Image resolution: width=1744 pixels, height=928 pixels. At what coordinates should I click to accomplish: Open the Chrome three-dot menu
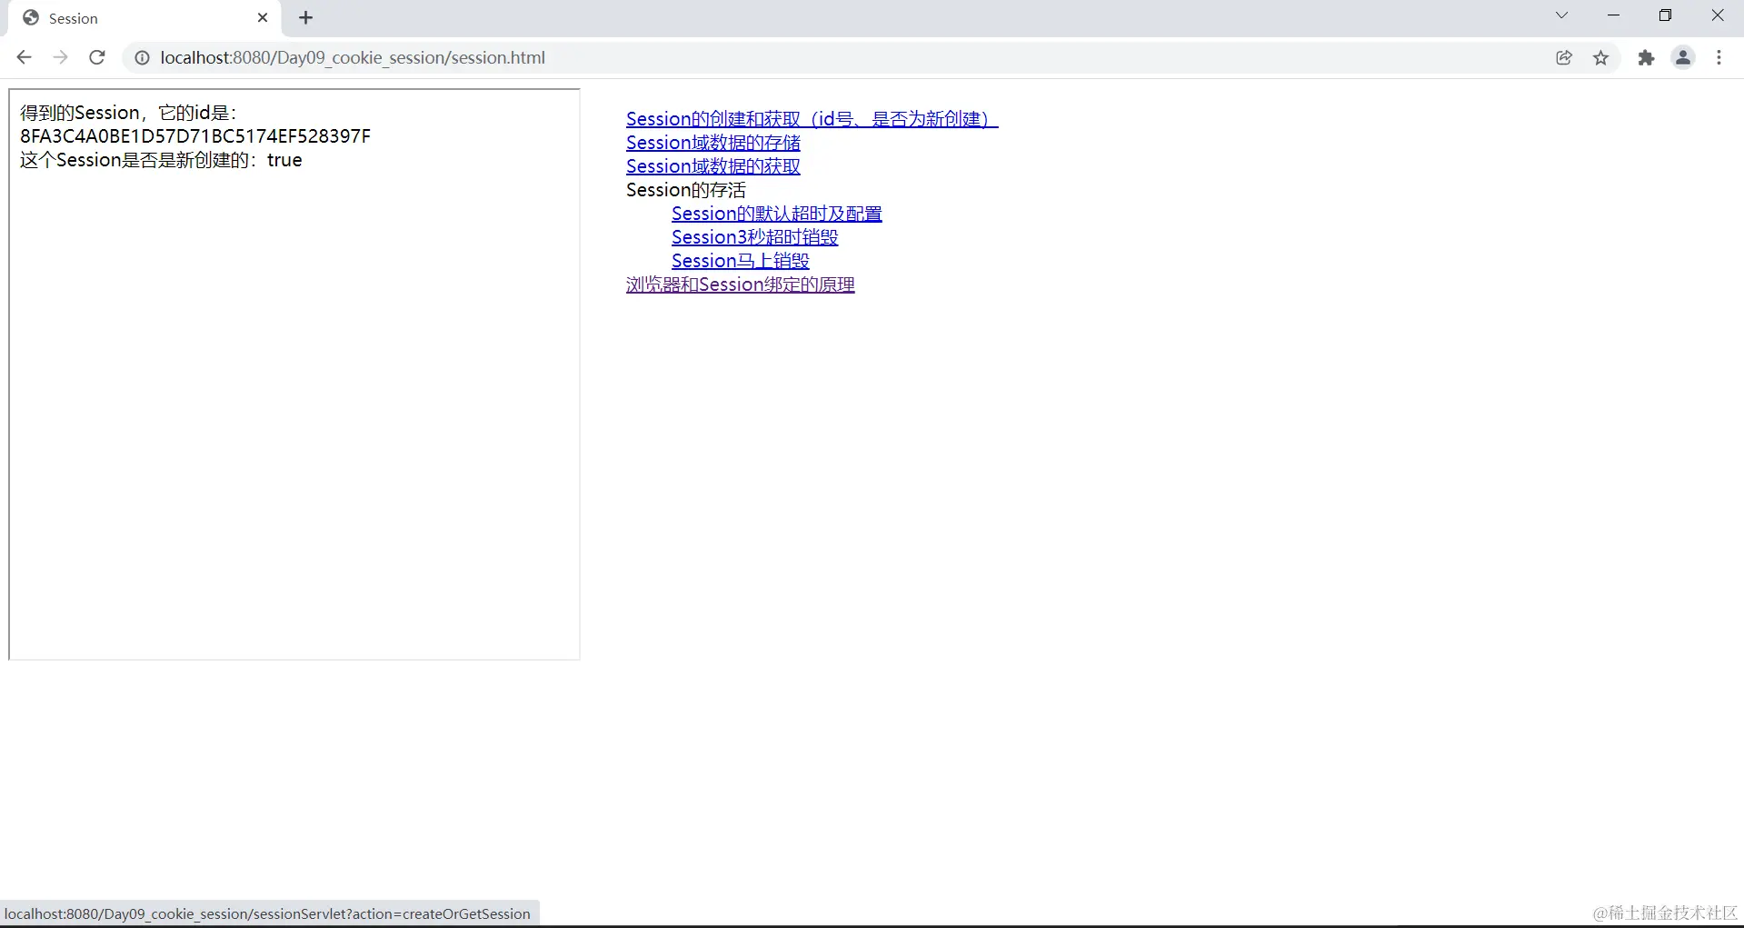pos(1719,57)
